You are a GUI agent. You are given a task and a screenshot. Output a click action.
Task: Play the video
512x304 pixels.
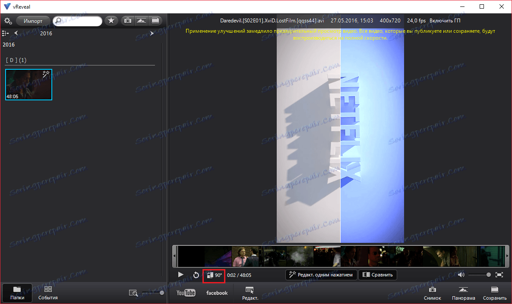point(180,275)
